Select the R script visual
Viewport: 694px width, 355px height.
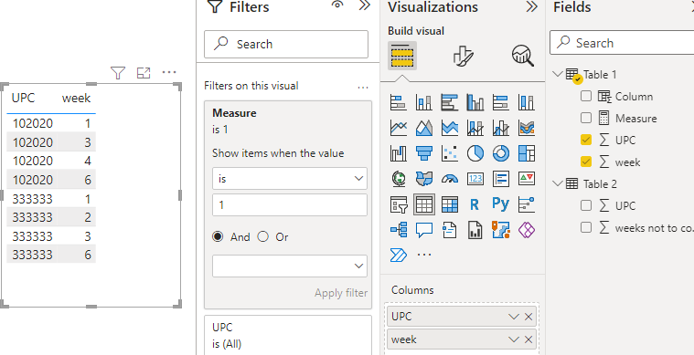point(475,204)
